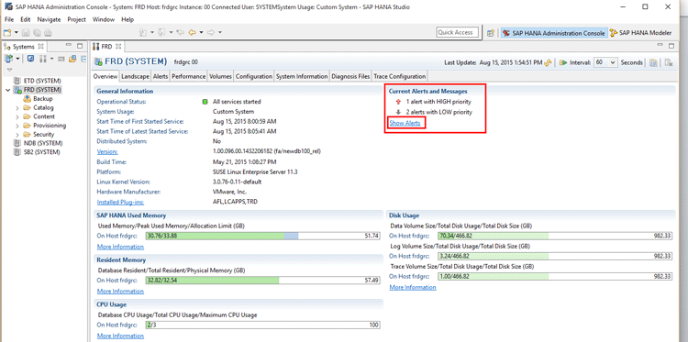688x342 pixels.
Task: Expand the Provisioning folder
Action: [17, 126]
